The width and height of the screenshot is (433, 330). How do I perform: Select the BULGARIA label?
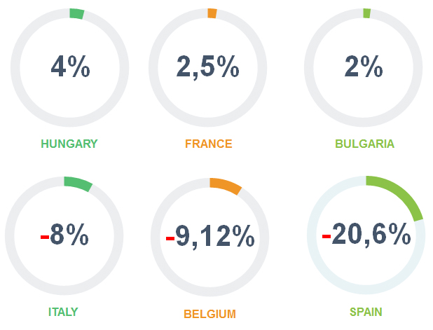click(x=364, y=144)
